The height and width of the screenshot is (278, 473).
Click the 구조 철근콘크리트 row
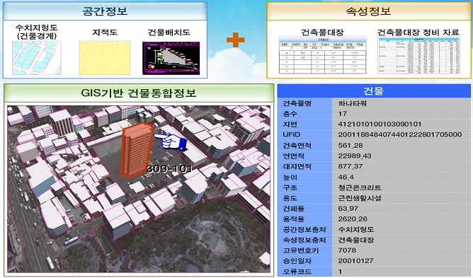[374, 187]
